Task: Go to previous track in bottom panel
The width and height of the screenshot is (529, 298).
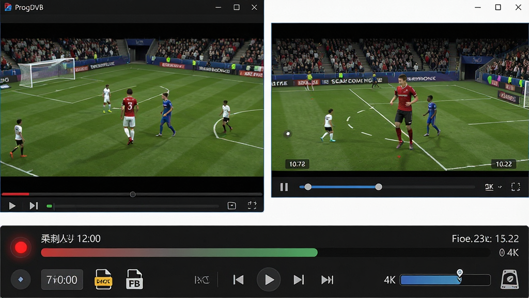Action: click(239, 280)
